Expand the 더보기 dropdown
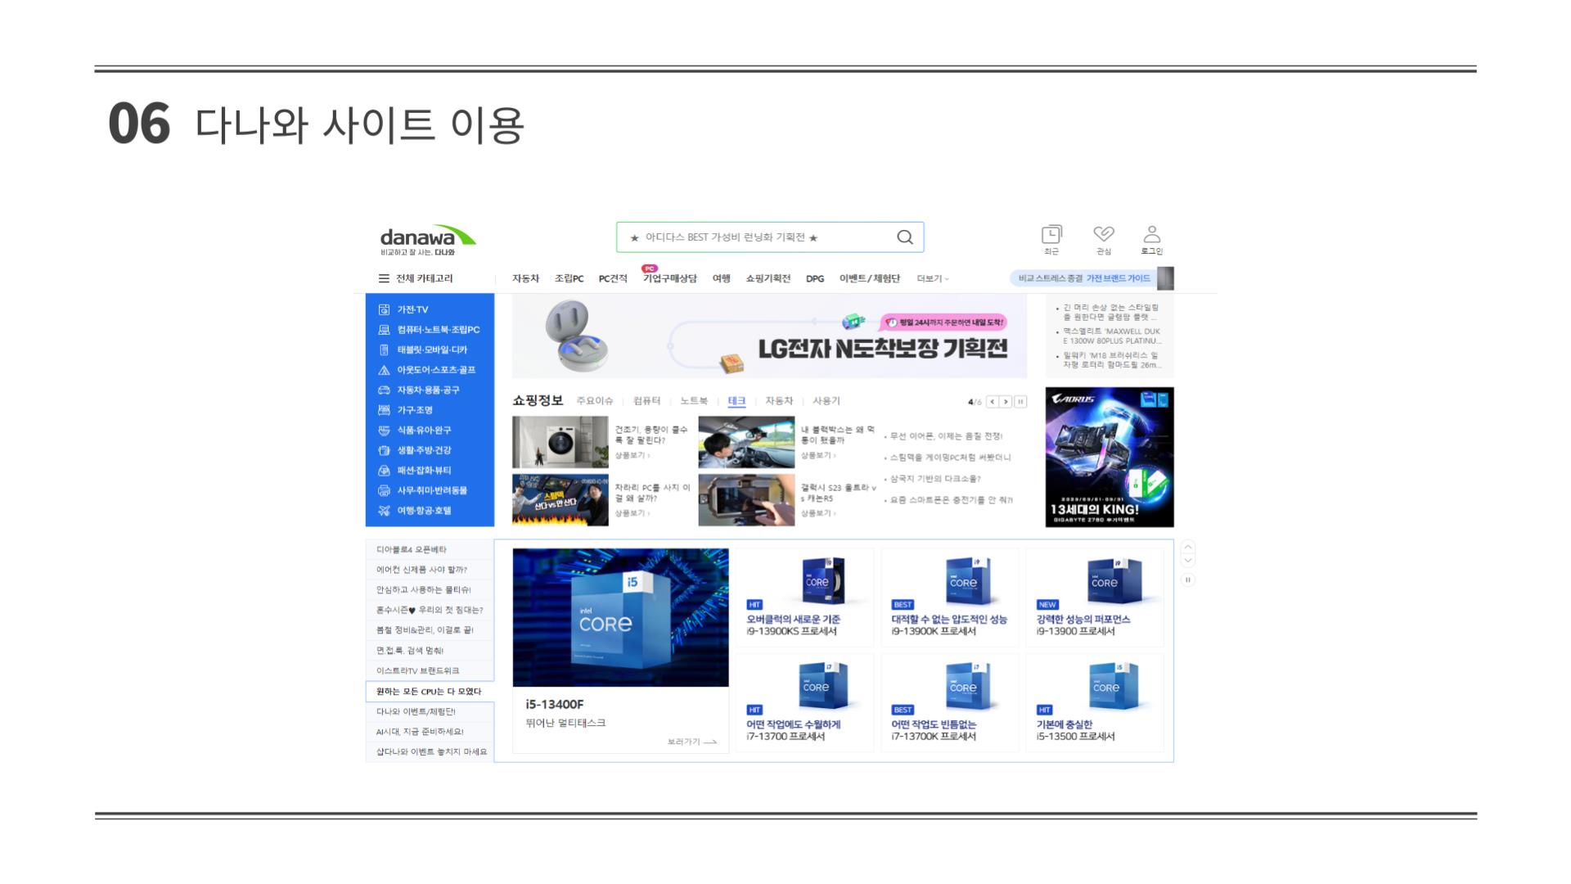This screenshot has width=1571, height=884. point(933,279)
